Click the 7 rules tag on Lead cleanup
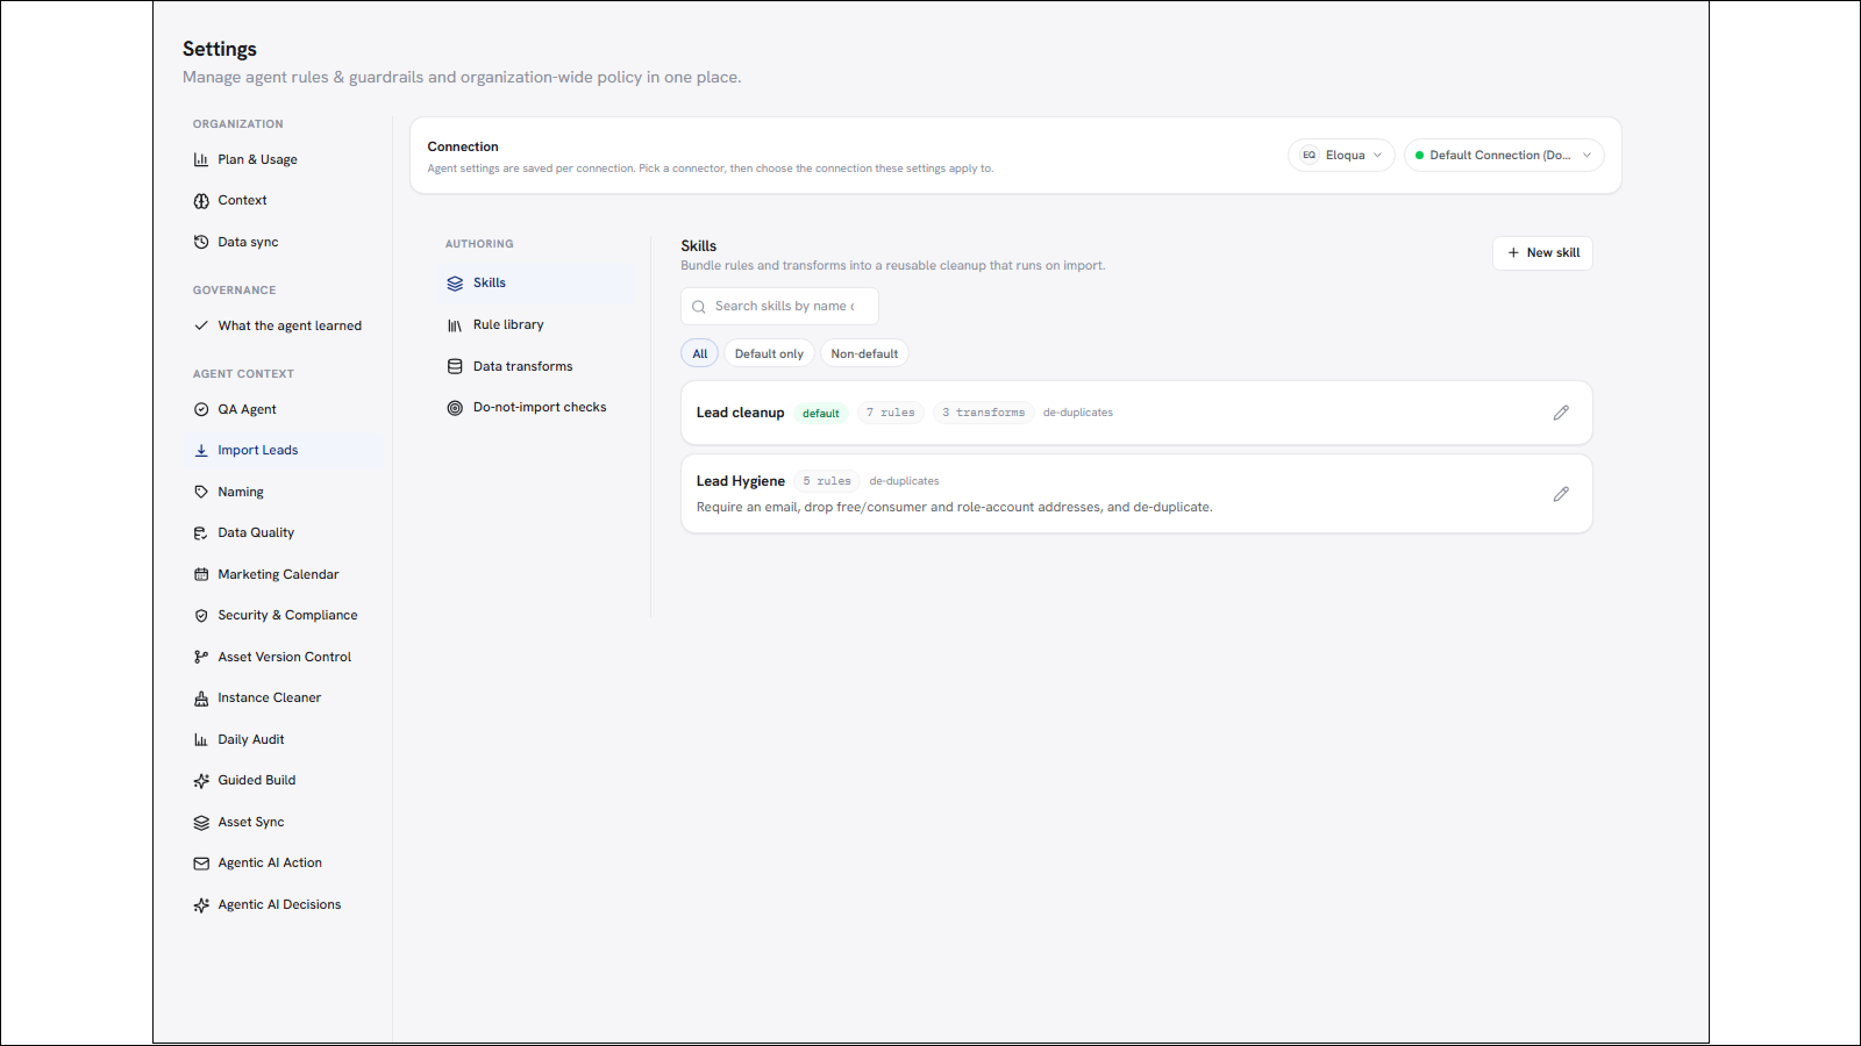 (x=890, y=412)
